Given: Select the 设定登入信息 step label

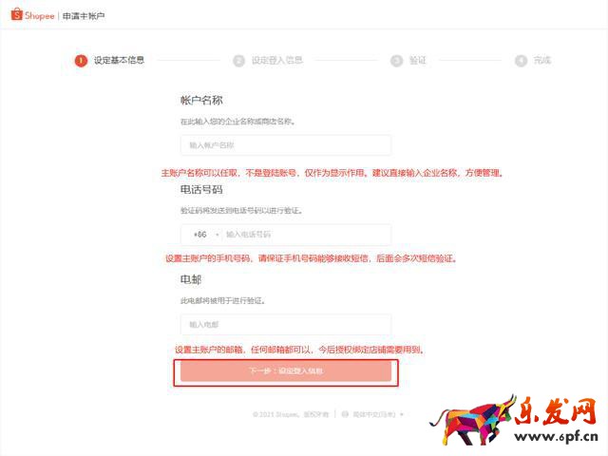Looking at the screenshot, I should (276, 60).
